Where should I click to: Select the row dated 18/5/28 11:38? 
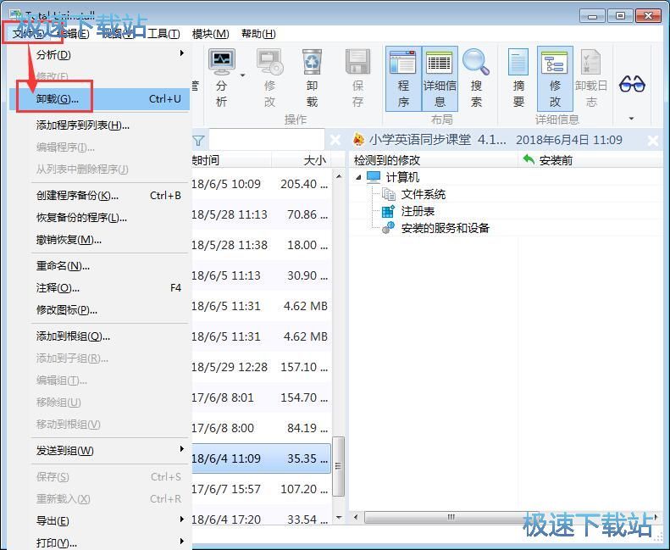click(262, 245)
